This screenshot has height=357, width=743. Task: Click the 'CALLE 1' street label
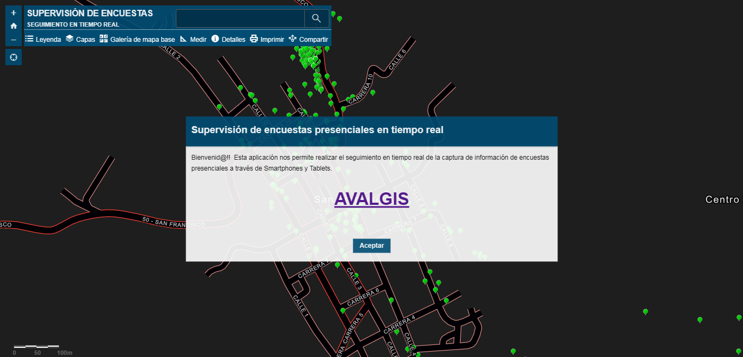300,306
